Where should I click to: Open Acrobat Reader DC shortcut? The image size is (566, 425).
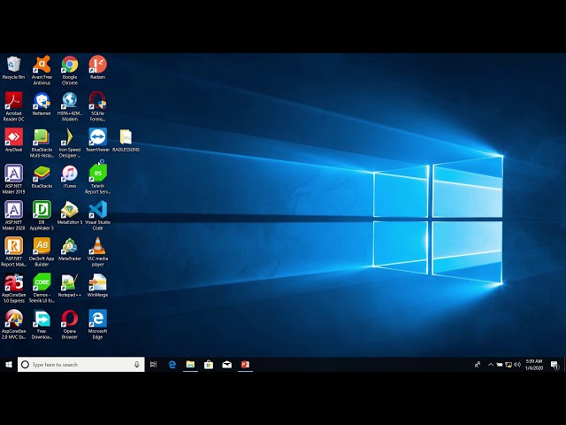click(x=14, y=106)
